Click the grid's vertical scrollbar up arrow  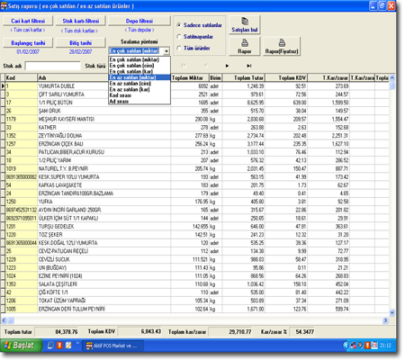pos(392,77)
